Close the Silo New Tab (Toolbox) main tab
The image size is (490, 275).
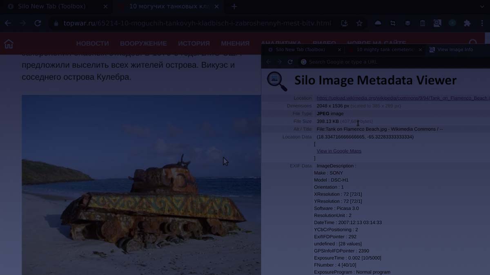(x=105, y=7)
